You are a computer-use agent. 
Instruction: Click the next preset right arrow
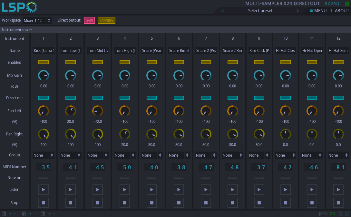[297, 11]
